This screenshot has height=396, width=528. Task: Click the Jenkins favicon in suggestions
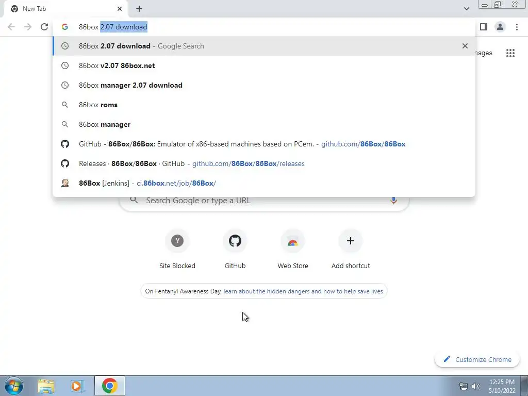click(64, 183)
